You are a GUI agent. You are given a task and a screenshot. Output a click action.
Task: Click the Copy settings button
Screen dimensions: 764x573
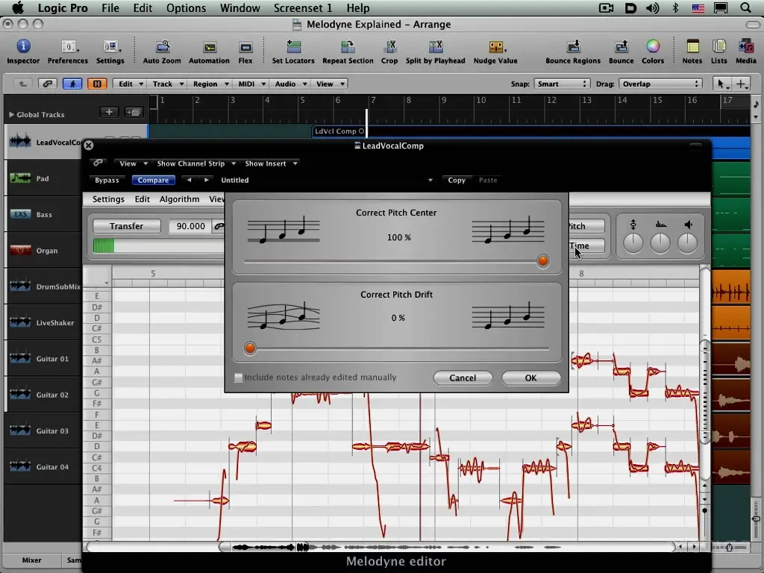pos(457,180)
